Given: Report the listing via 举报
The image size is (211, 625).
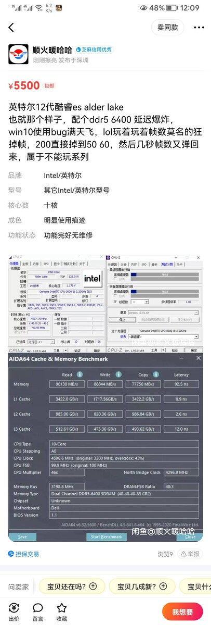Looking at the screenshot, I should tap(190, 554).
